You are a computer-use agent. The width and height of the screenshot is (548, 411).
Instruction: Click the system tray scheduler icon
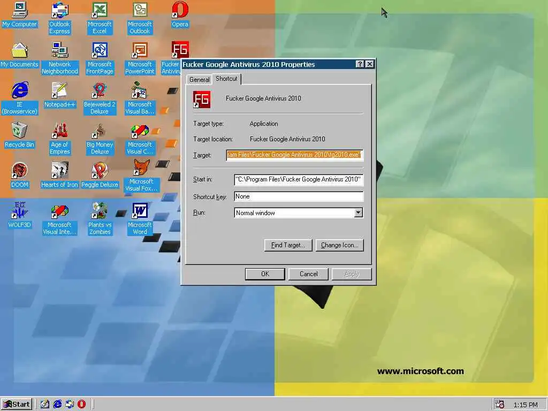pos(500,405)
